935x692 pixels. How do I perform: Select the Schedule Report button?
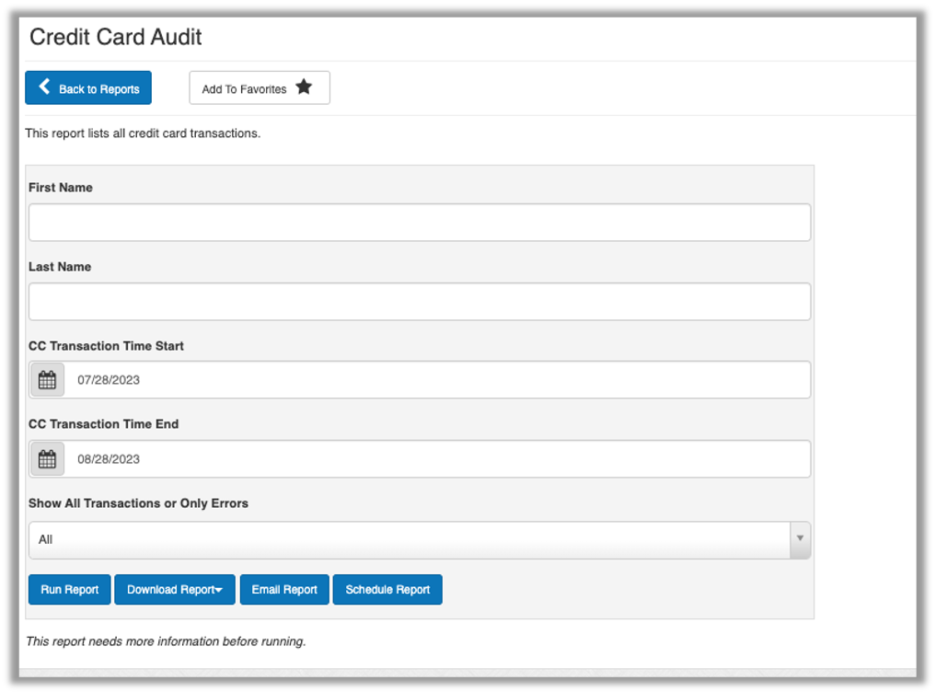pyautogui.click(x=387, y=590)
